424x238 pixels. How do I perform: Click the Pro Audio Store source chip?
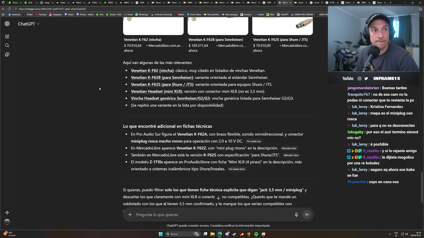pyautogui.click(x=237, y=169)
